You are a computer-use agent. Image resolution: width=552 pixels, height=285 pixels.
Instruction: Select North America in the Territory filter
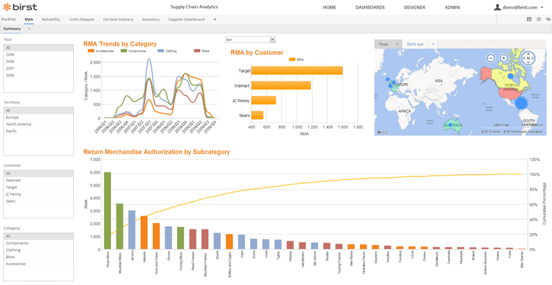[x=39, y=124]
